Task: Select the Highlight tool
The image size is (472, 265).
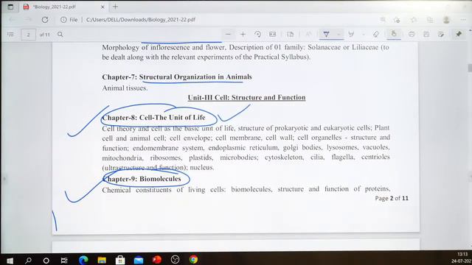Action: coord(351,35)
